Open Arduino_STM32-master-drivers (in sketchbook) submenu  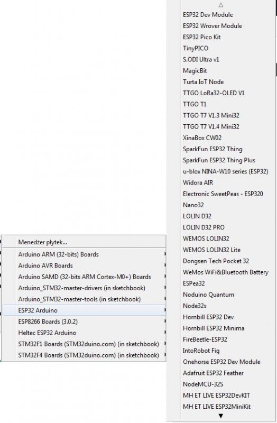[x=84, y=288]
